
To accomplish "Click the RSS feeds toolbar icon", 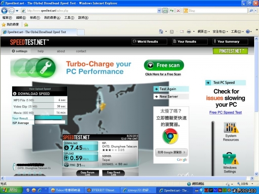I will [x=172, y=32].
